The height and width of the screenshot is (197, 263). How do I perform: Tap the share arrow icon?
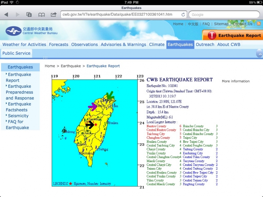point(54,15)
